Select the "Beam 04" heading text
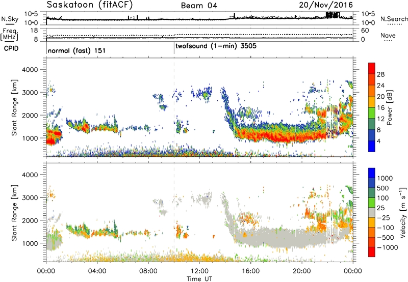Image resolution: width=408 pixels, height=282 pixels. tap(199, 6)
